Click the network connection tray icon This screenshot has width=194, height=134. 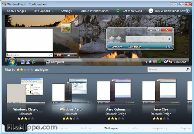pos(166,62)
